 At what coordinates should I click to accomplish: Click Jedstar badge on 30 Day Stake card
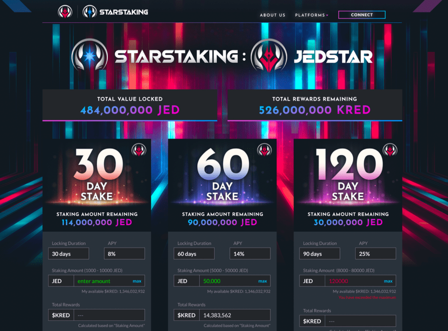[x=138, y=150]
